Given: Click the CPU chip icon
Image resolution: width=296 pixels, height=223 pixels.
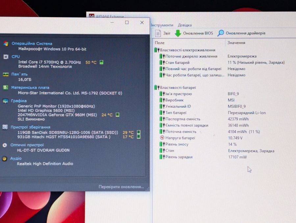Looking at the screenshot, I should pos(6,57).
